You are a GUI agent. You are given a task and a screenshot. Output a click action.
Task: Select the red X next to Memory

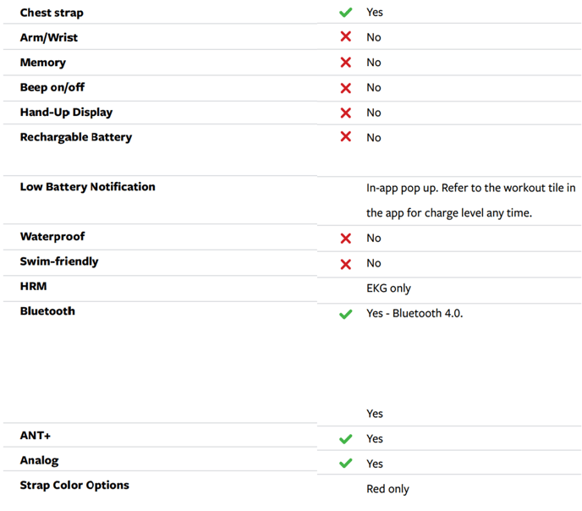click(x=345, y=63)
